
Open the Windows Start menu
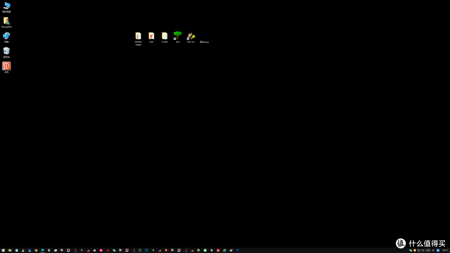coord(3,250)
